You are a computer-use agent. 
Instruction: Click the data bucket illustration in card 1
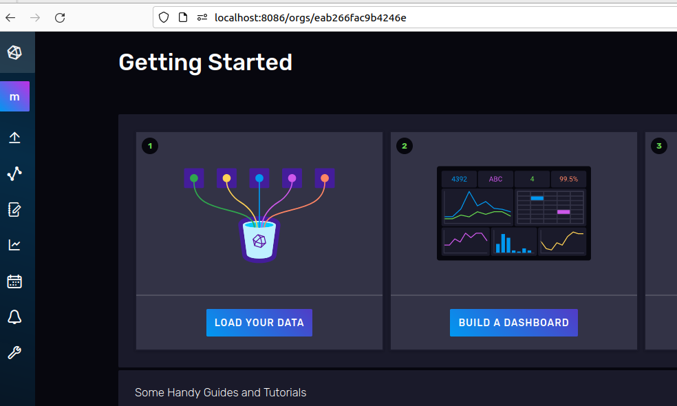259,215
